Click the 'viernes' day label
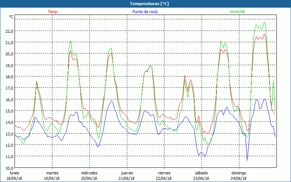 164,173
